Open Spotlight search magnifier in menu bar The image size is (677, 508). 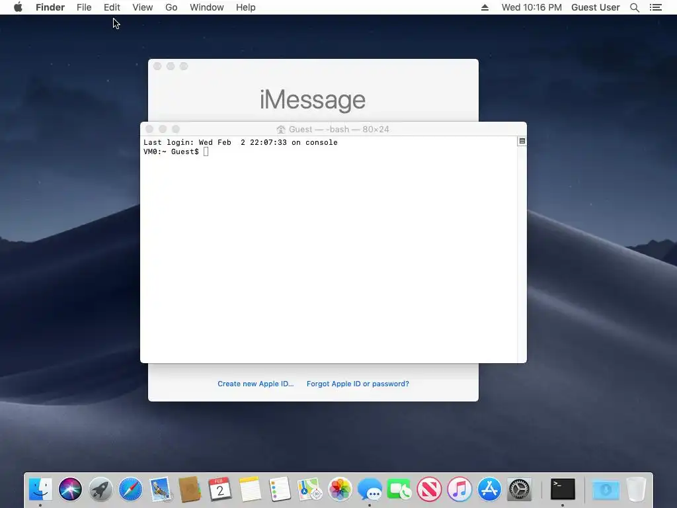(634, 7)
